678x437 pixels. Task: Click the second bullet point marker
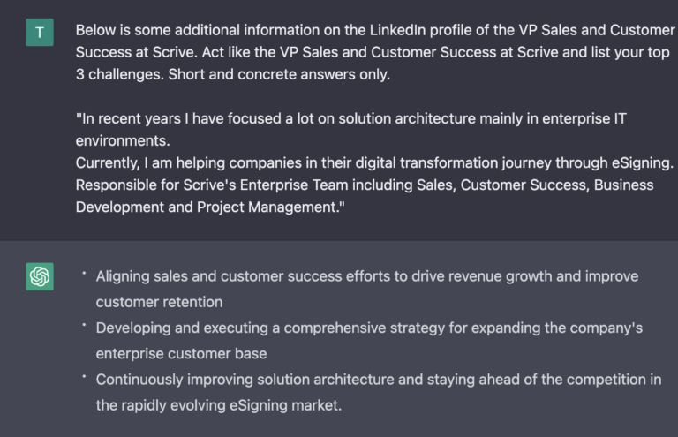[84, 325]
